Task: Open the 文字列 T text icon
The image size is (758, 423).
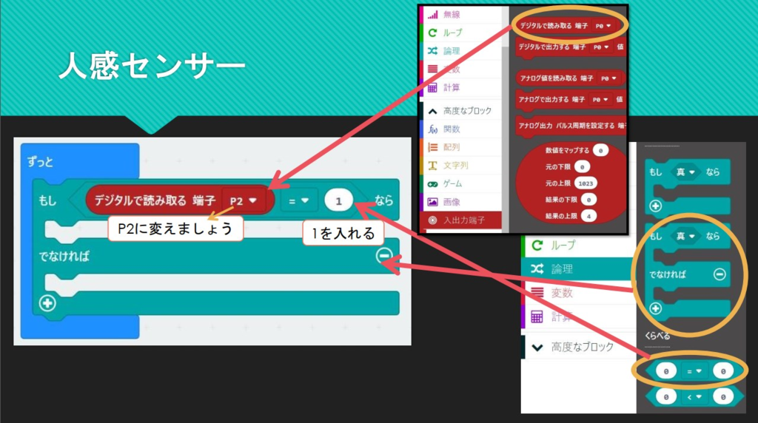Action: 432,166
